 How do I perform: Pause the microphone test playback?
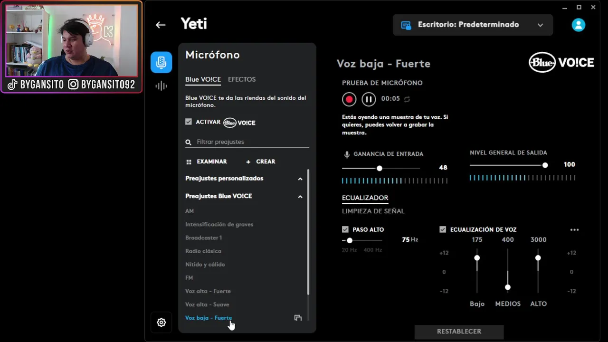coord(369,99)
